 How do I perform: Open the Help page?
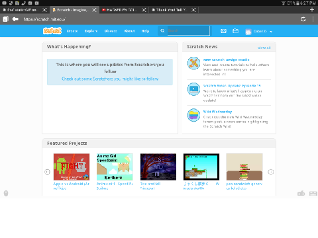(145, 31)
